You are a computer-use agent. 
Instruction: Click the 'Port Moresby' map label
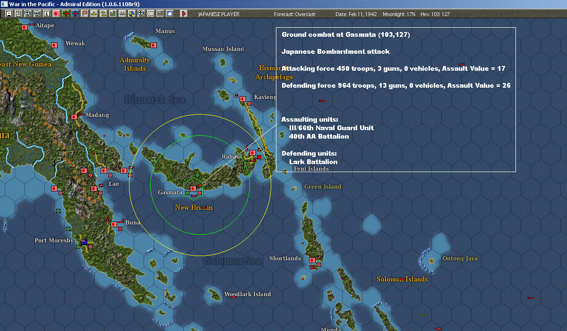click(x=54, y=240)
